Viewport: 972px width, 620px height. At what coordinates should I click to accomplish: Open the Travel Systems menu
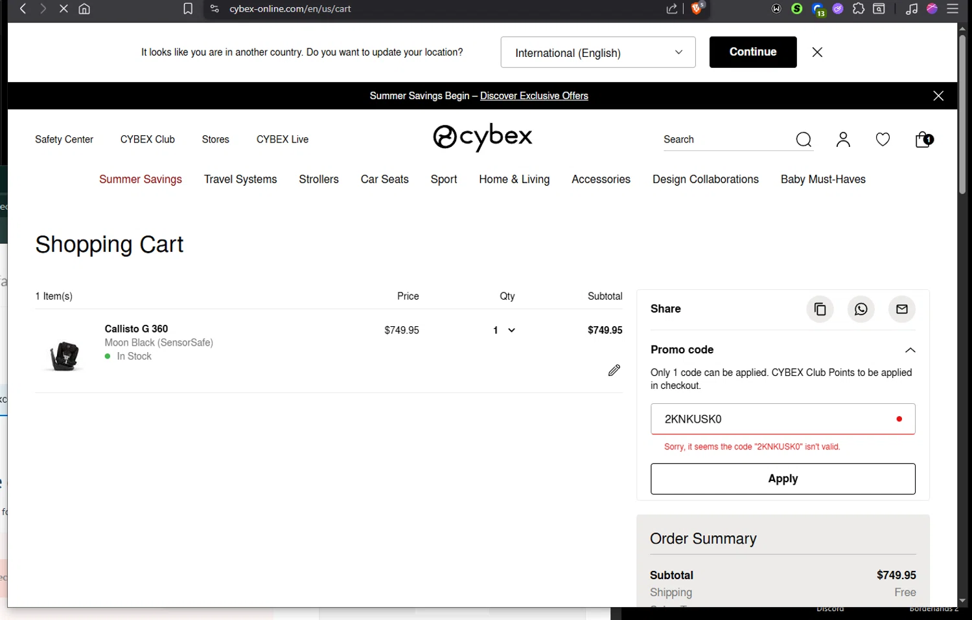click(240, 179)
